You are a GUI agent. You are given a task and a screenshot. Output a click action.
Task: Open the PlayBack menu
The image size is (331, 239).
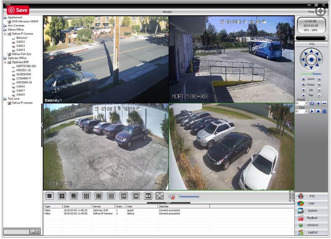312,218
